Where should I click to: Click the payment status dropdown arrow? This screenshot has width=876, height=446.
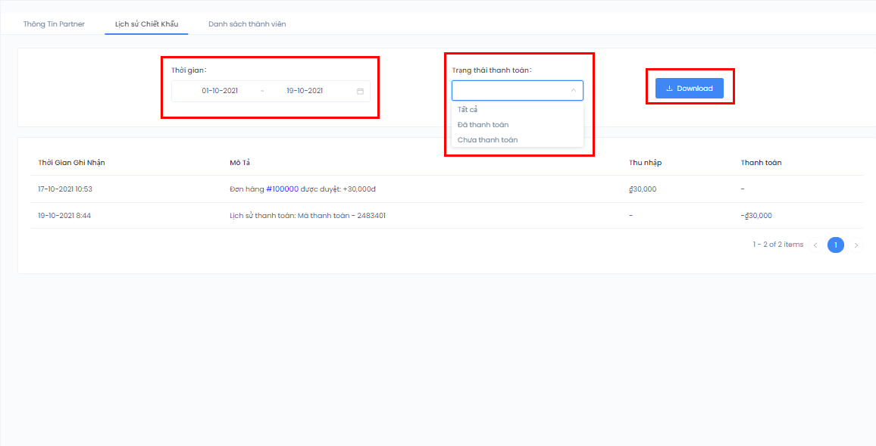pyautogui.click(x=573, y=90)
